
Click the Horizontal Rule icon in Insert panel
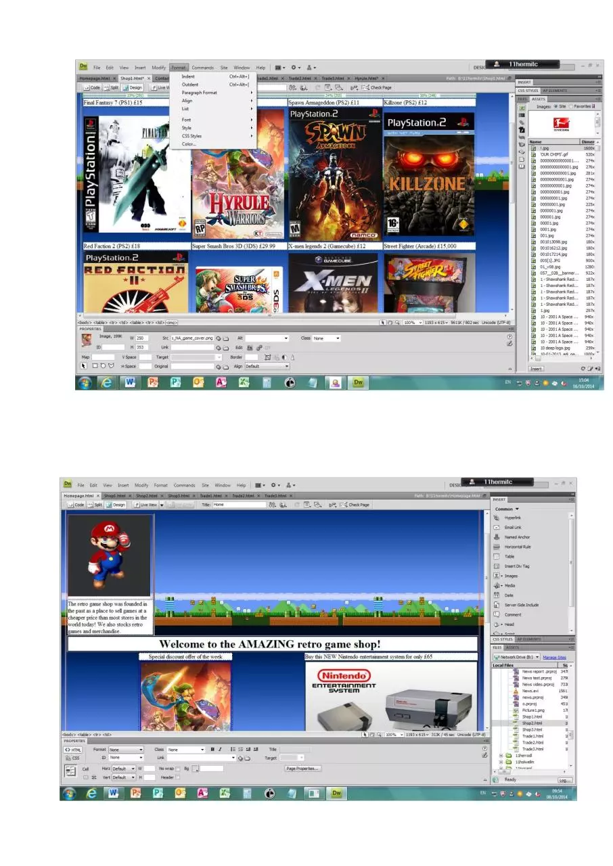click(x=497, y=547)
